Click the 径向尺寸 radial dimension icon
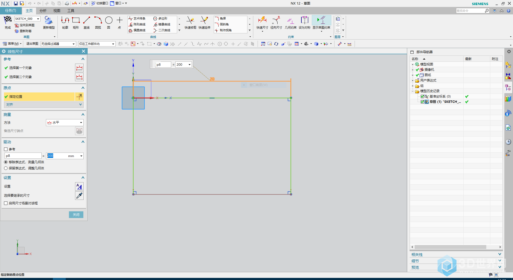 click(276, 20)
